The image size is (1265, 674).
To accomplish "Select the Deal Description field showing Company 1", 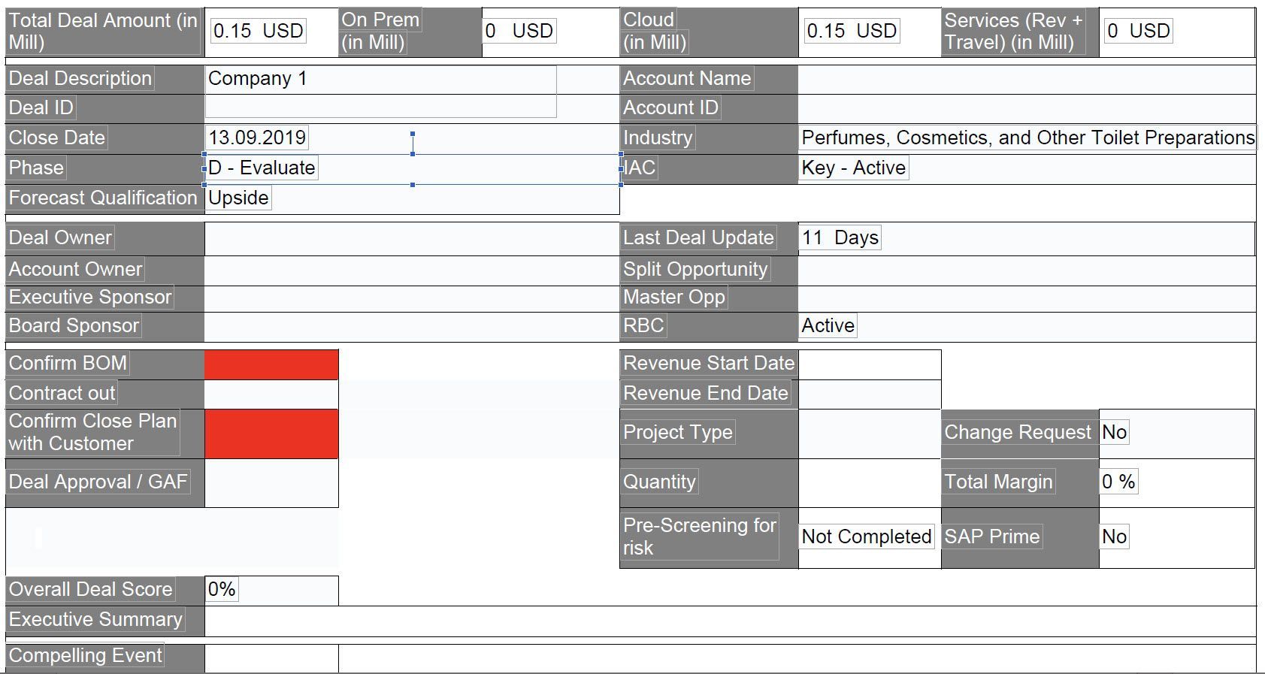I will tap(381, 79).
